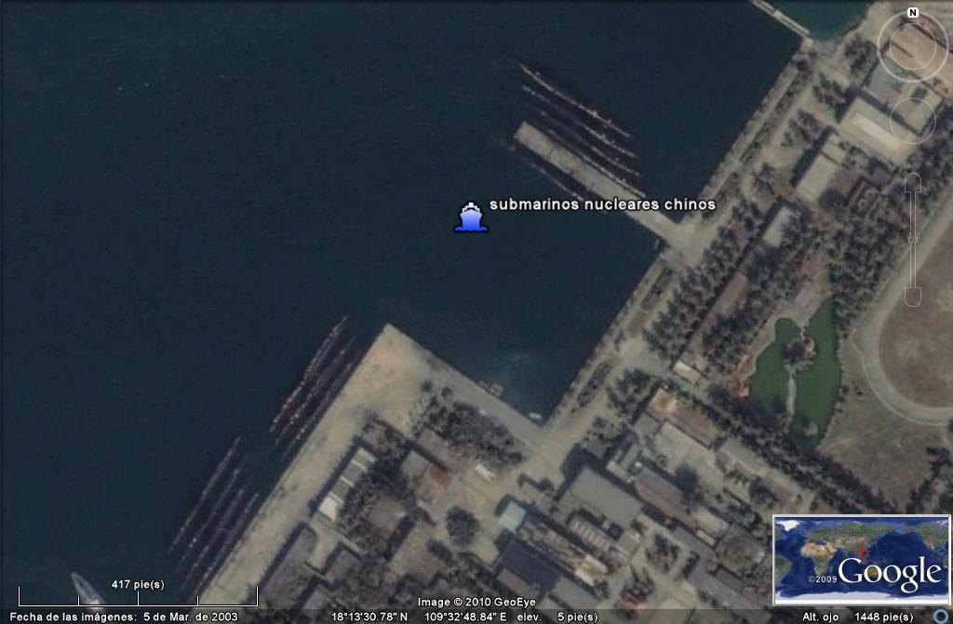Click the overview world map thumbnail
The height and width of the screenshot is (624, 953).
pos(861,559)
